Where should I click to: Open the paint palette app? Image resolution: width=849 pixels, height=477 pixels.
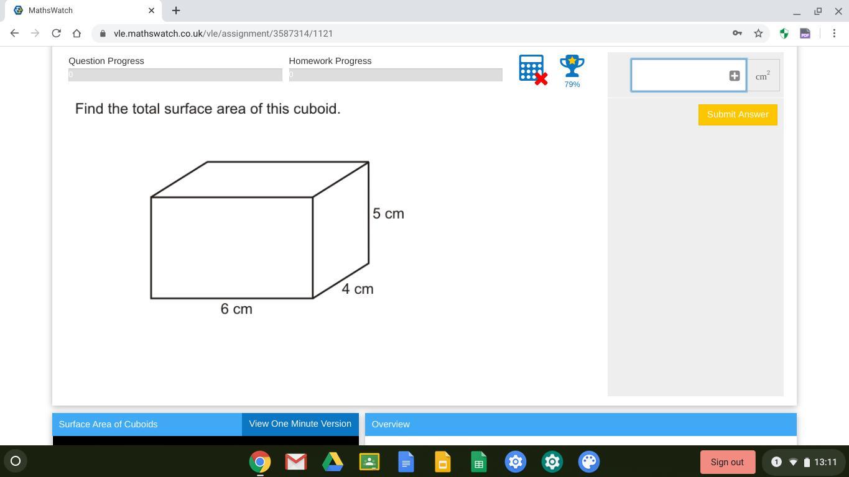(x=589, y=461)
